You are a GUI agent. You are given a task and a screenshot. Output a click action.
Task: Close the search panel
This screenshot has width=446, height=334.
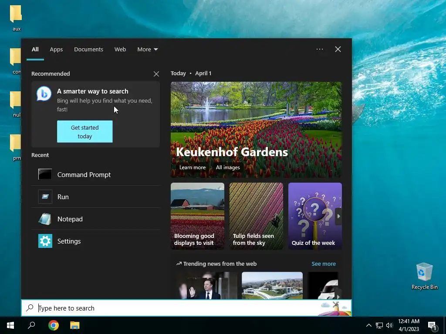coord(338,49)
